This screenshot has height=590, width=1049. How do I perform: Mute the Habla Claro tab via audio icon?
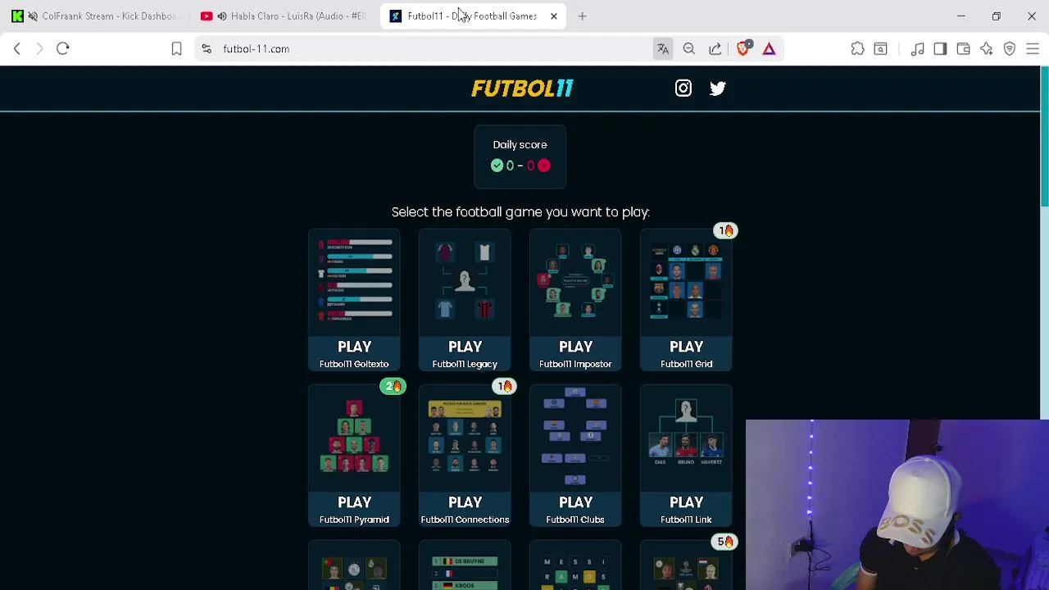[221, 16]
